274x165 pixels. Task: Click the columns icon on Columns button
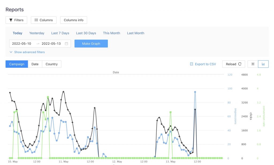click(36, 20)
